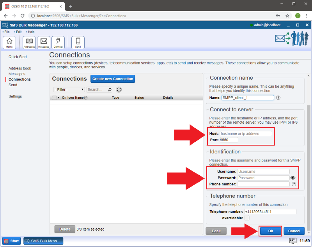Open the File menu

pos(6,32)
